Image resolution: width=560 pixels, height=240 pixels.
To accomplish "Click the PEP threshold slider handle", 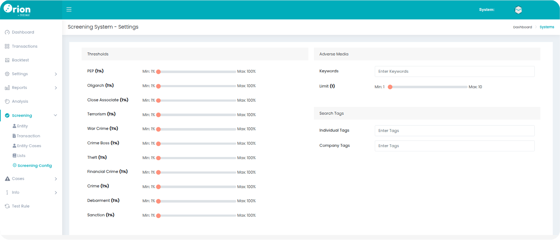I will (159, 72).
